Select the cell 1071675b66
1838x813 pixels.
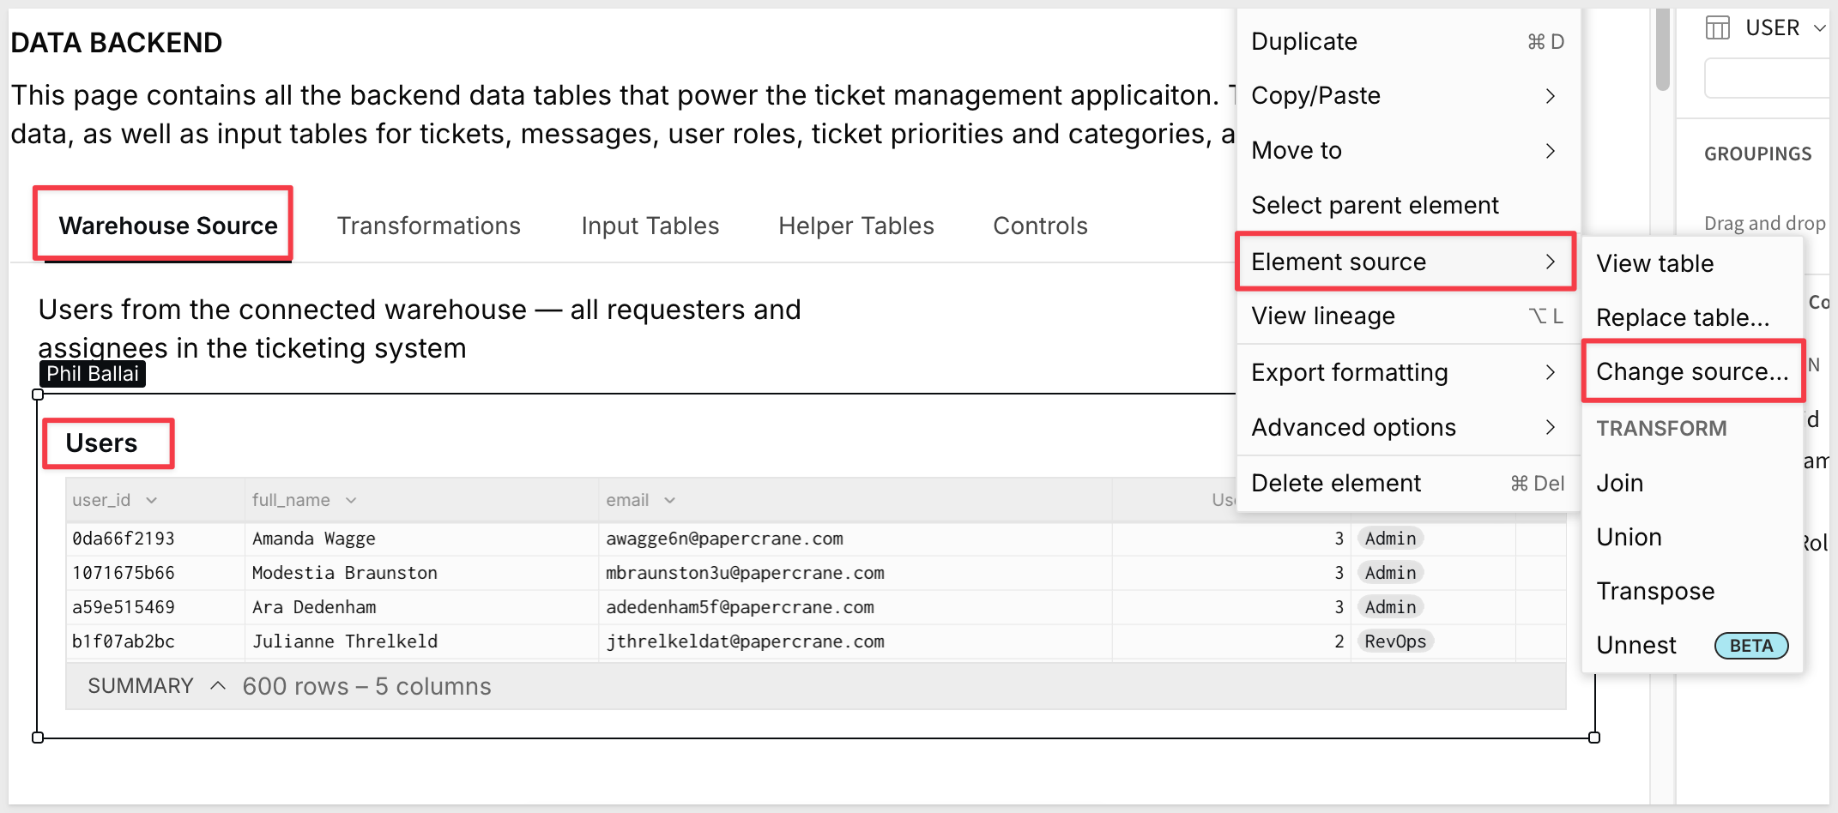tap(124, 573)
